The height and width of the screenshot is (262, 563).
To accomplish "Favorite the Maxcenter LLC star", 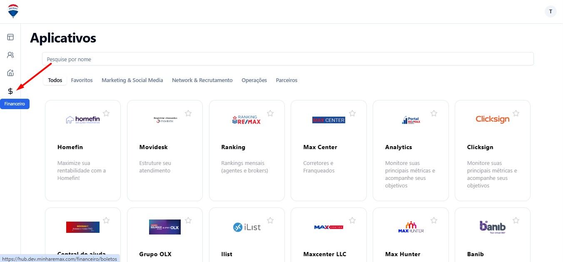I will click(352, 220).
